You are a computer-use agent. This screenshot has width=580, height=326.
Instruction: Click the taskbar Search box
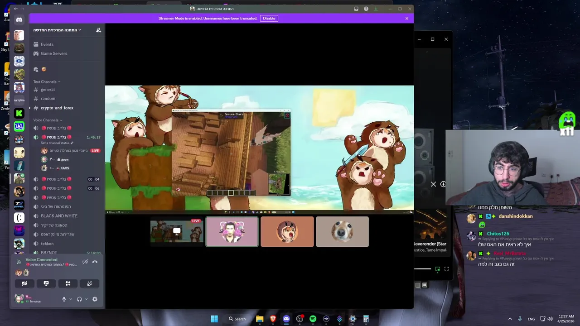click(238, 319)
